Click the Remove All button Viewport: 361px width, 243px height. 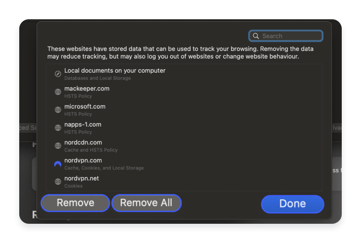146,203
